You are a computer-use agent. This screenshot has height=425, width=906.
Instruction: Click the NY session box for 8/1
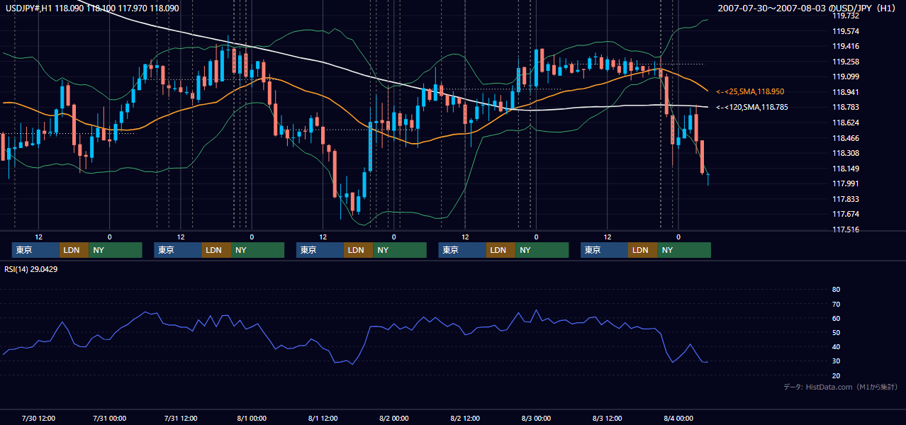pos(400,250)
